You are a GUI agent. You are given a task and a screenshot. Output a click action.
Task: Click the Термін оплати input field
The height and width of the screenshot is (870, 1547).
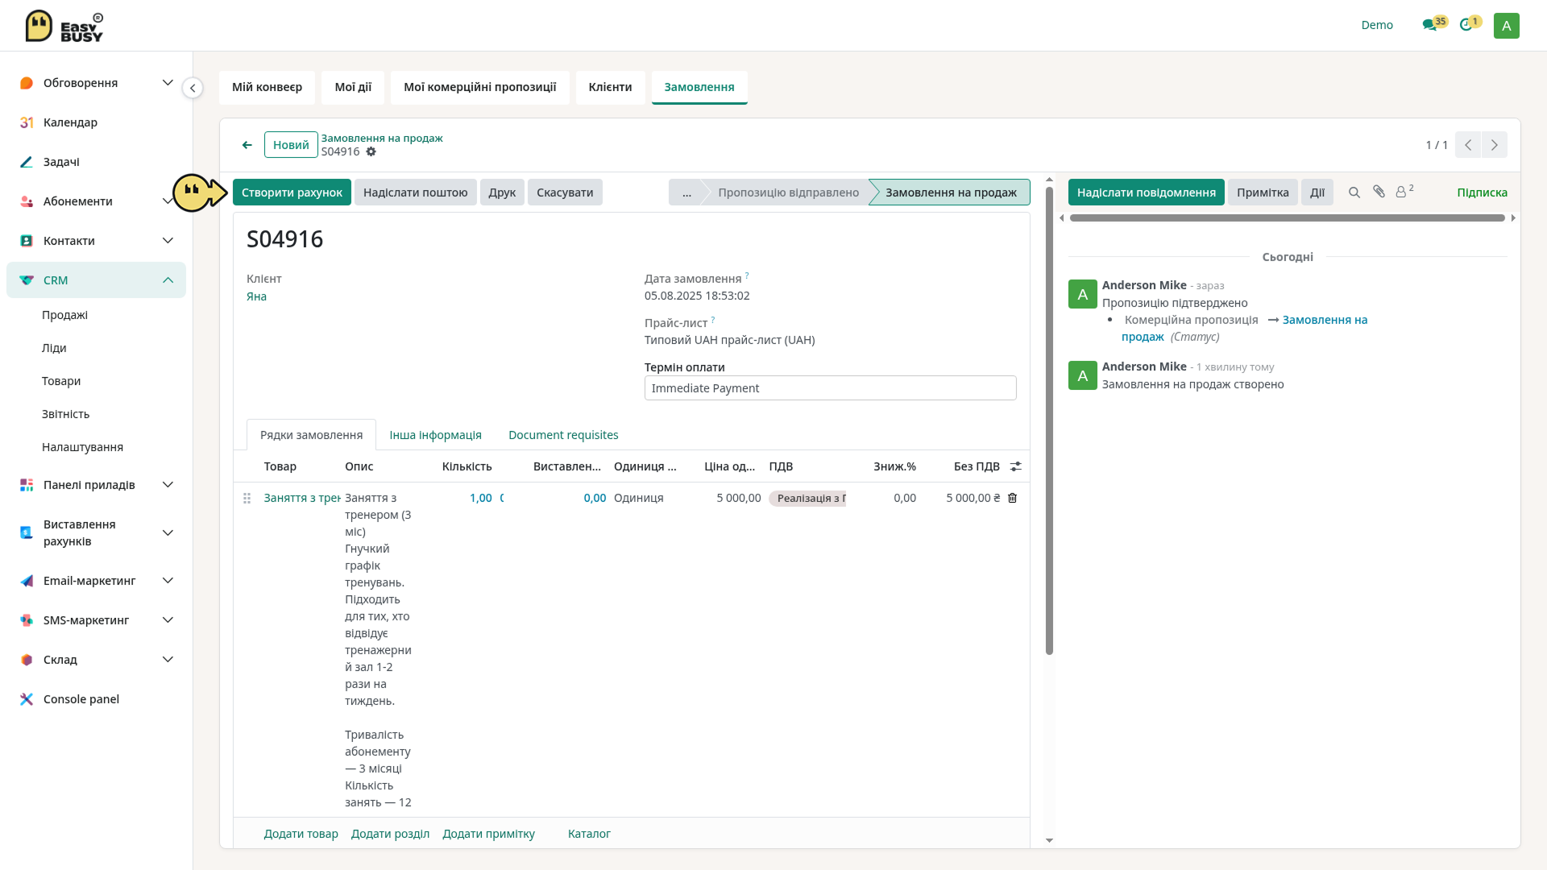pyautogui.click(x=830, y=388)
